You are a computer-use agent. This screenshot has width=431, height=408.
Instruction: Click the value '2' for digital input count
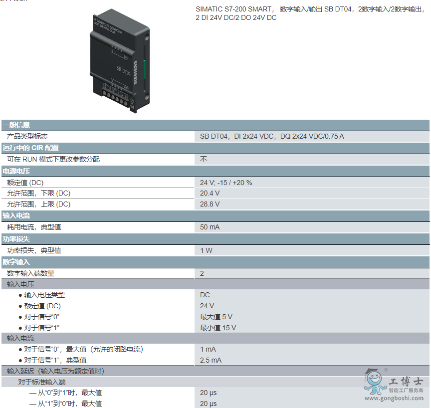(202, 274)
